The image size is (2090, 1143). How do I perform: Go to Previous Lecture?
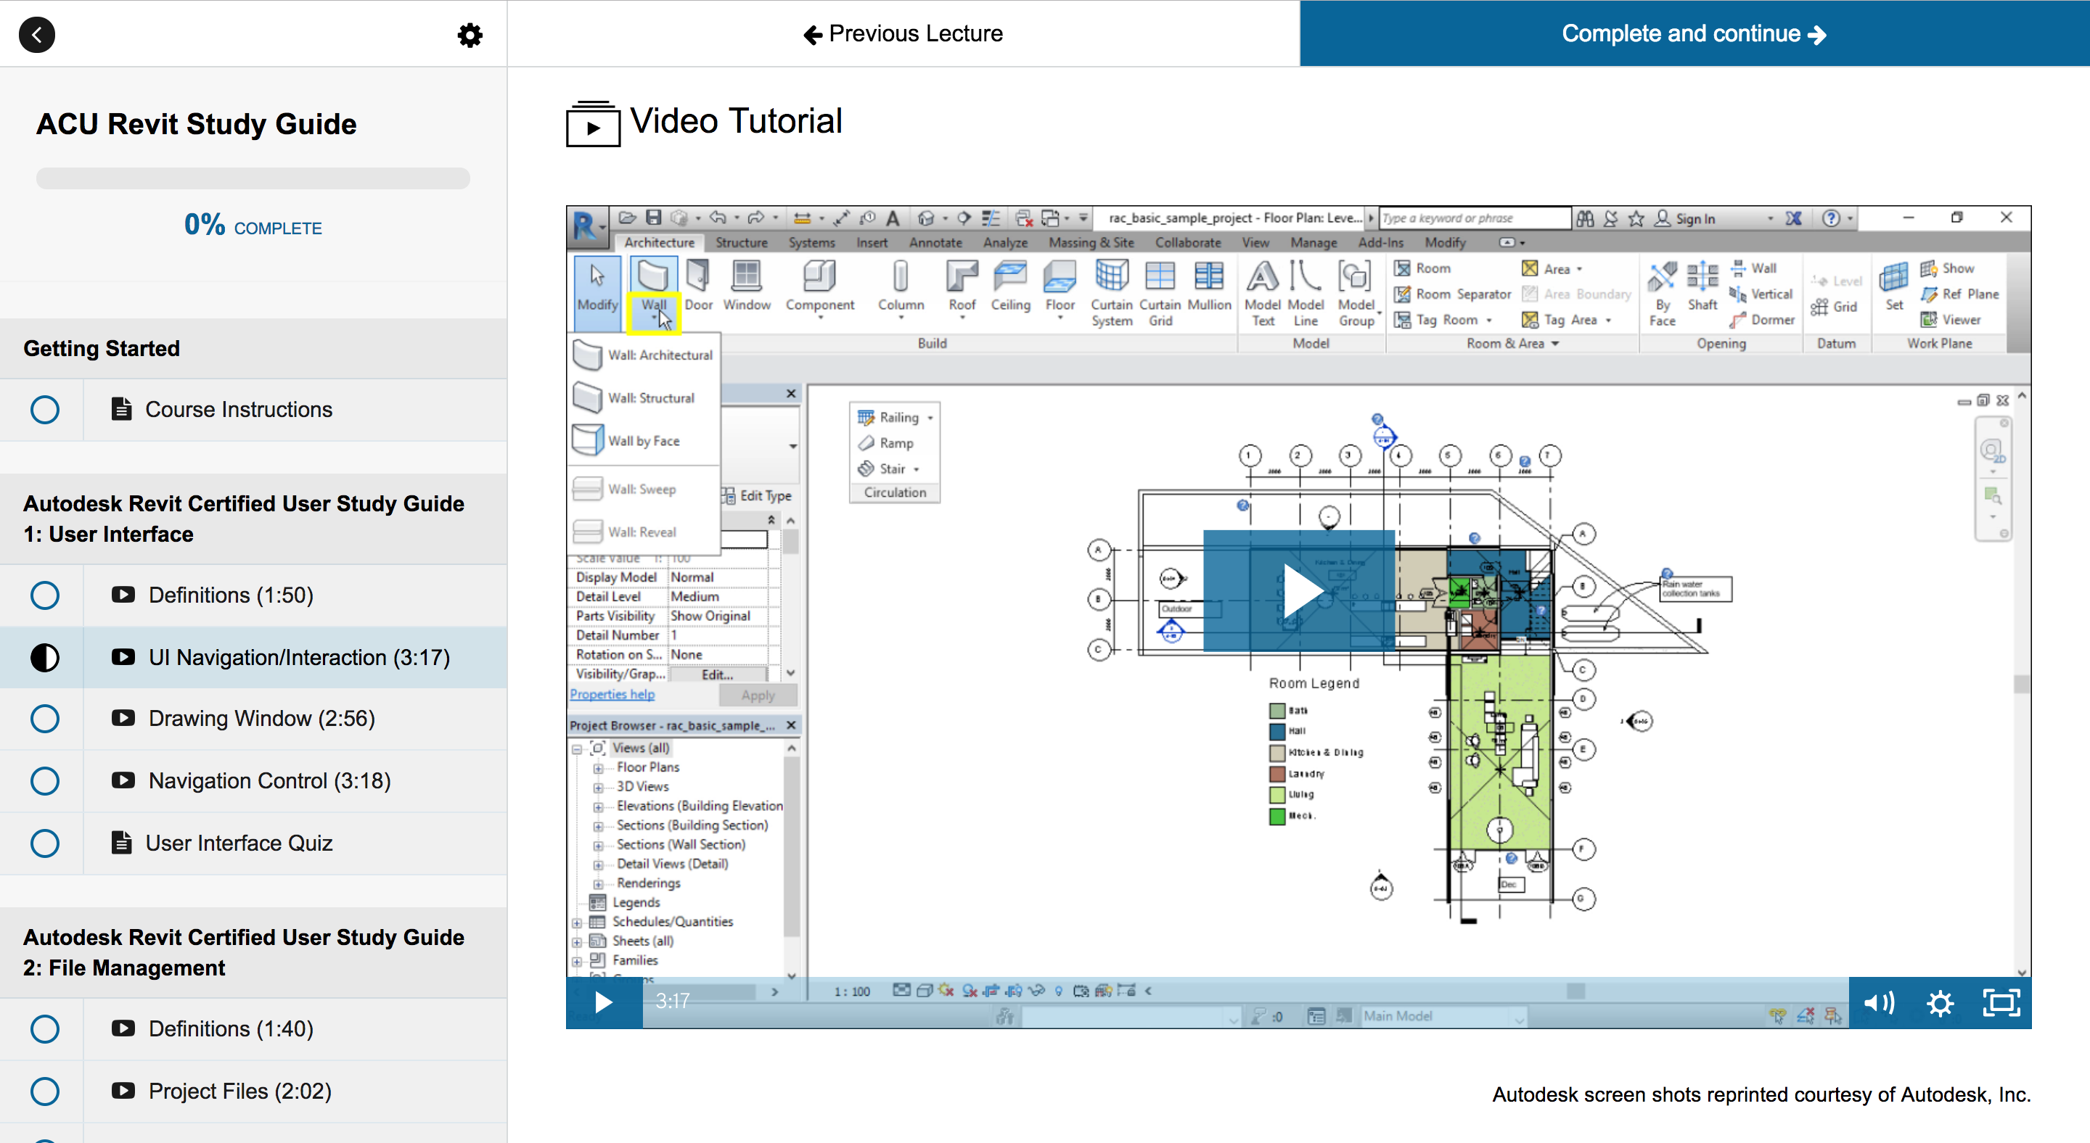903,33
